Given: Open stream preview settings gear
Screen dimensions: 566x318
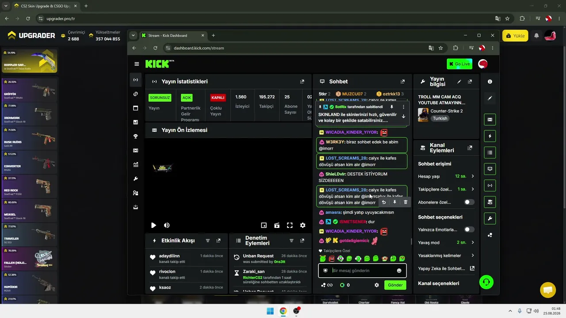Looking at the screenshot, I should coord(303,225).
